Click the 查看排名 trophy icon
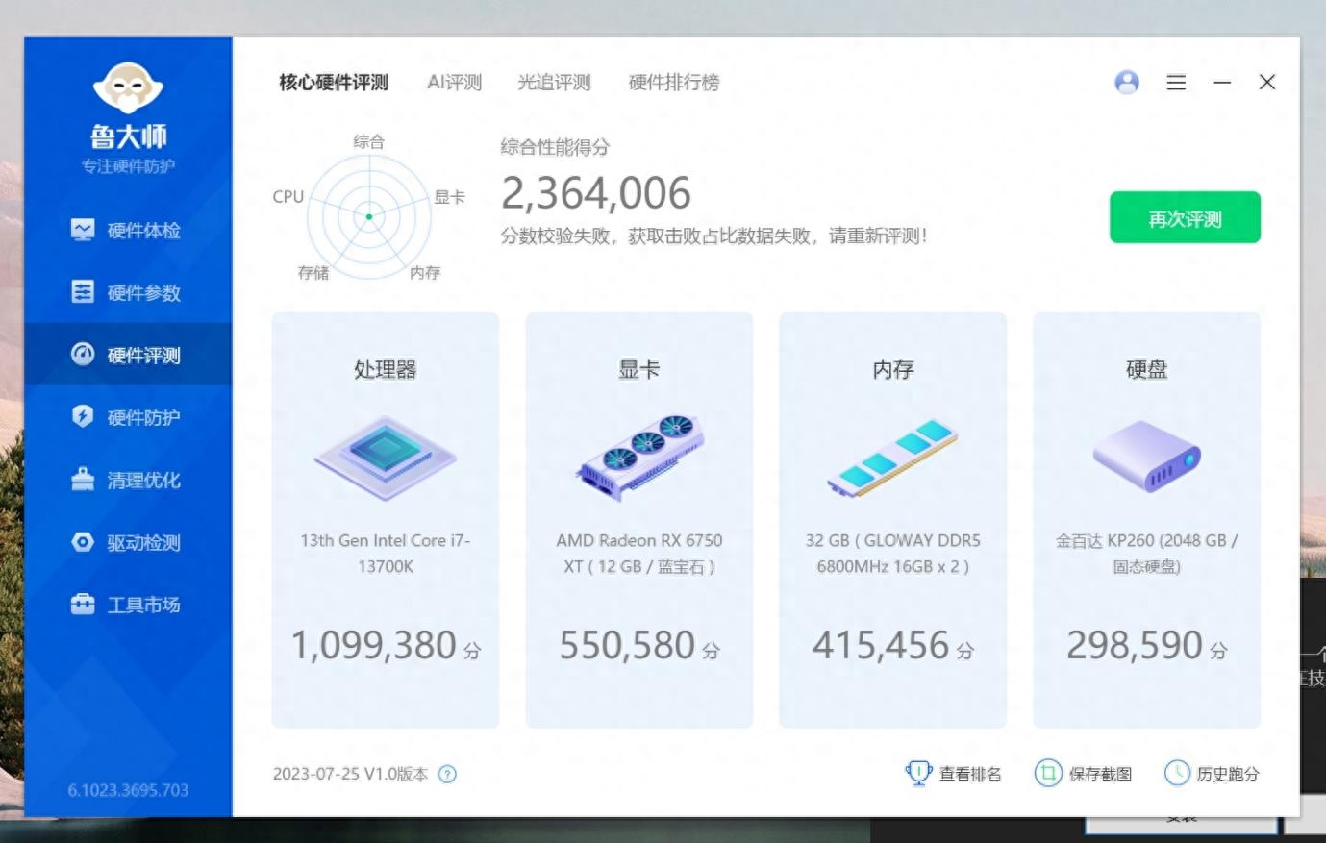 [918, 773]
